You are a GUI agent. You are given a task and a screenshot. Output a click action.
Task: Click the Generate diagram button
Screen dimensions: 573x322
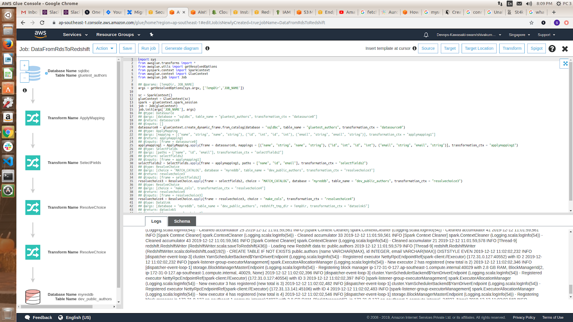coord(182,48)
